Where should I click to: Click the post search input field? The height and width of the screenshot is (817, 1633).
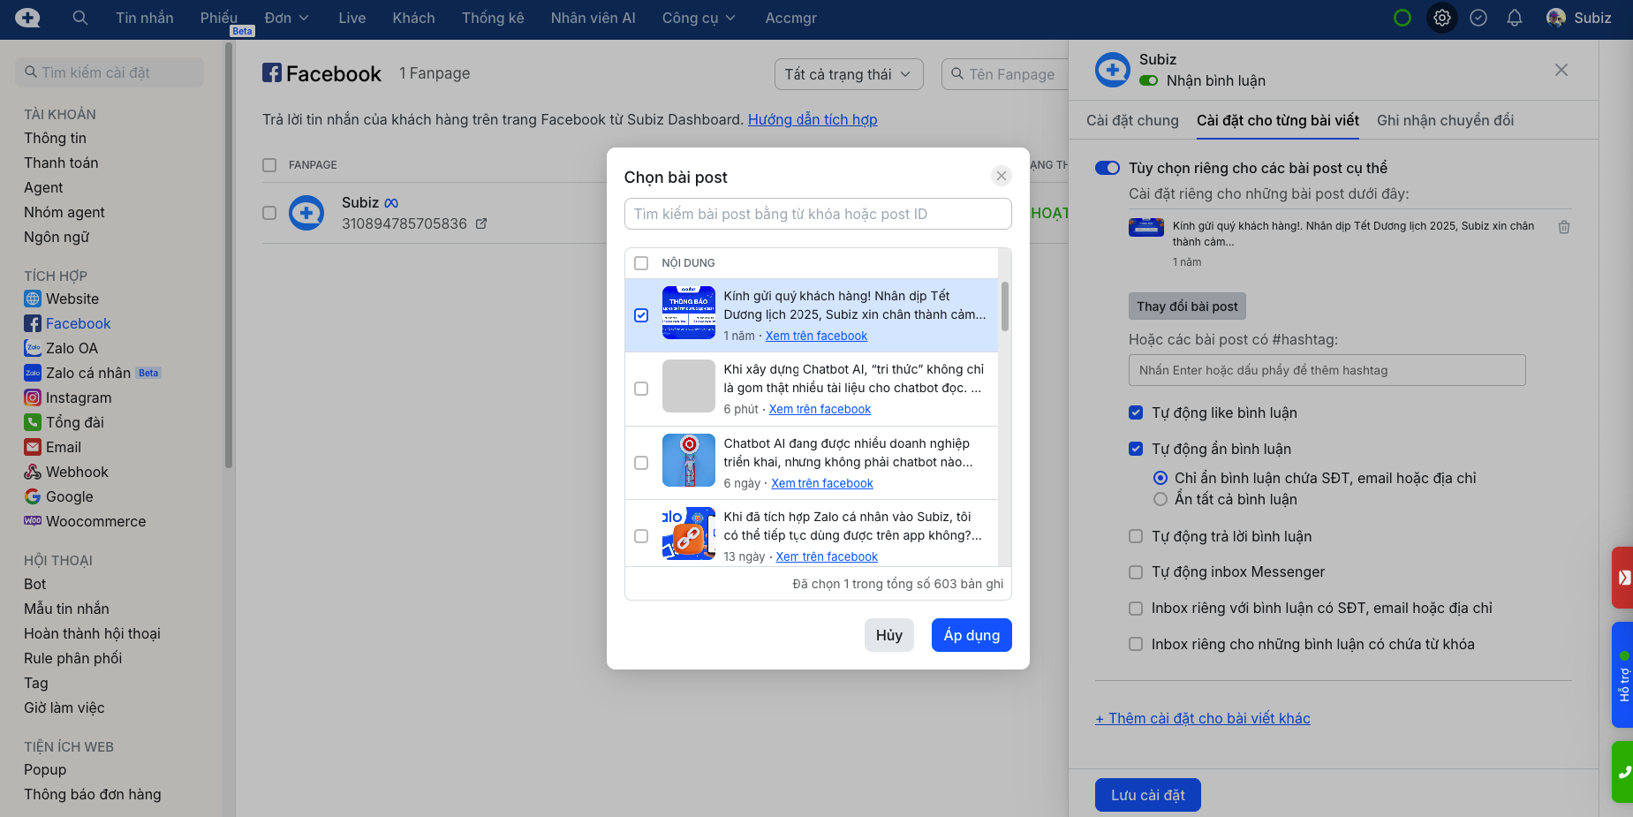817,214
